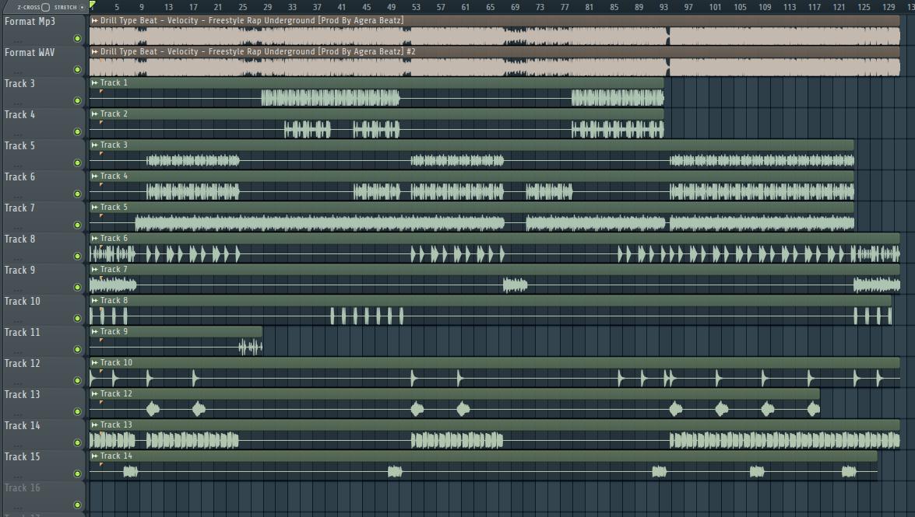This screenshot has height=517, width=915.
Task: Click the Drill Type Beat #2 clip title
Action: pyautogui.click(x=257, y=51)
